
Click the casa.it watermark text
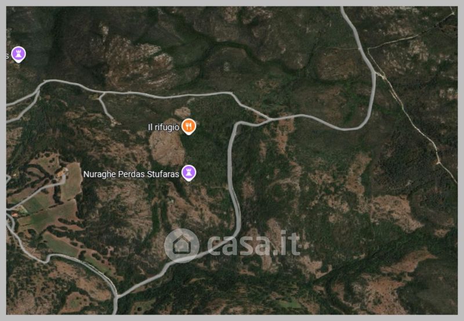tap(253, 244)
